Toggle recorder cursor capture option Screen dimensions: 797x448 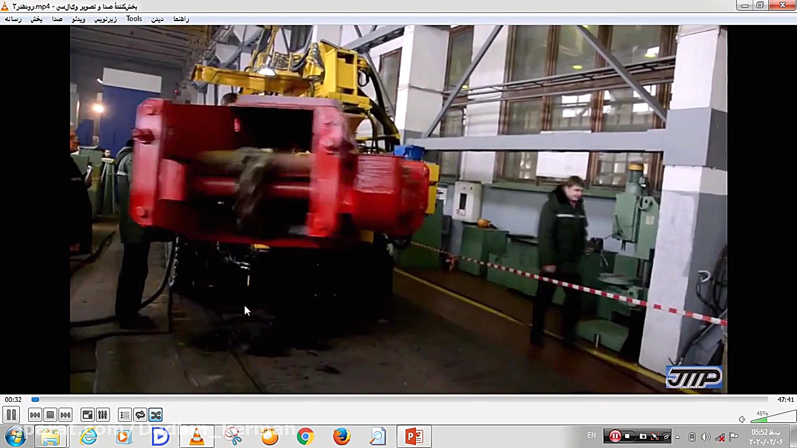pyautogui.click(x=654, y=436)
